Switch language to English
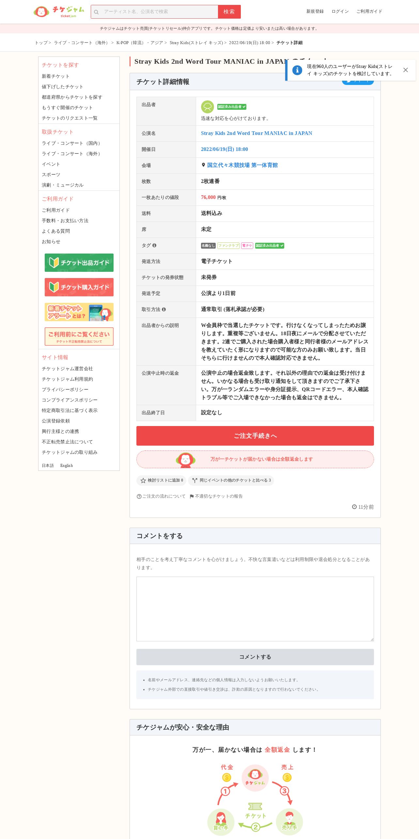419x839 pixels. tap(67, 466)
